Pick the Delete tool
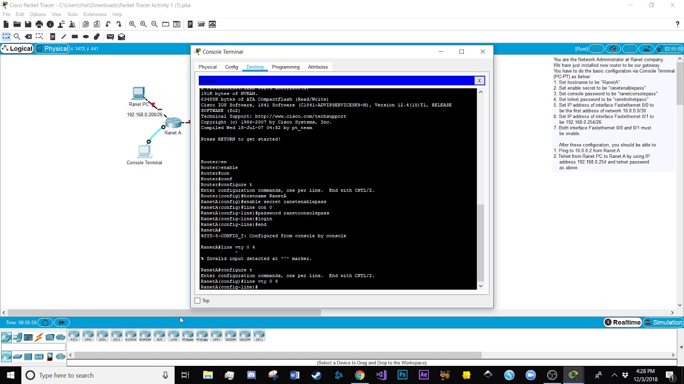This screenshot has width=684, height=384. (28, 37)
